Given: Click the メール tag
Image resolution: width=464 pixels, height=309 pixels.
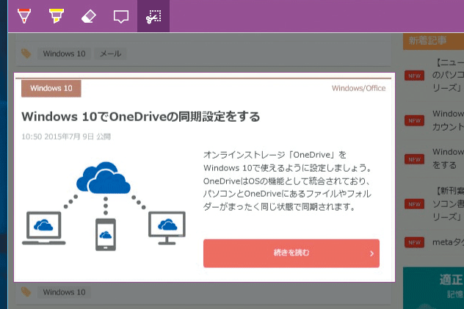Looking at the screenshot, I should click(x=110, y=54).
